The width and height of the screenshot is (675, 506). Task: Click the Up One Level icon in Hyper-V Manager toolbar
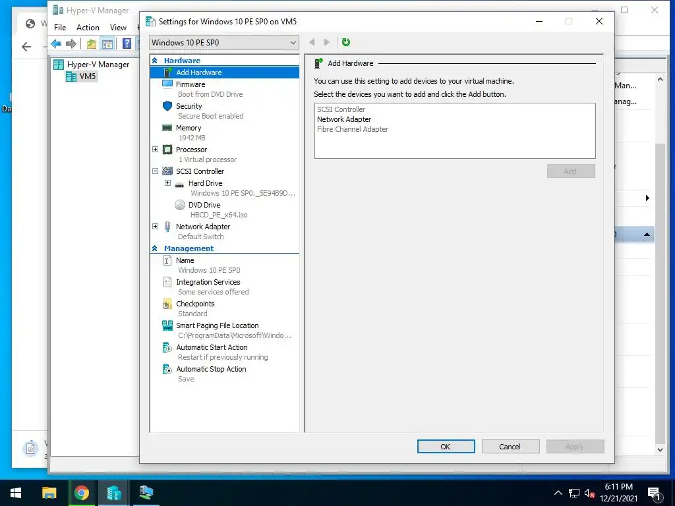pyautogui.click(x=91, y=43)
